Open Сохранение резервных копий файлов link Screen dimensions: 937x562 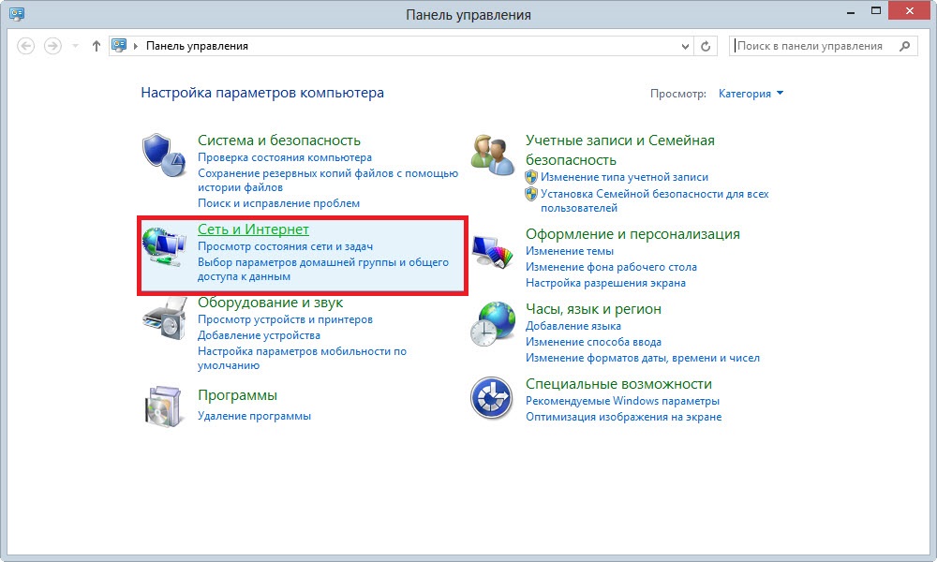click(328, 181)
